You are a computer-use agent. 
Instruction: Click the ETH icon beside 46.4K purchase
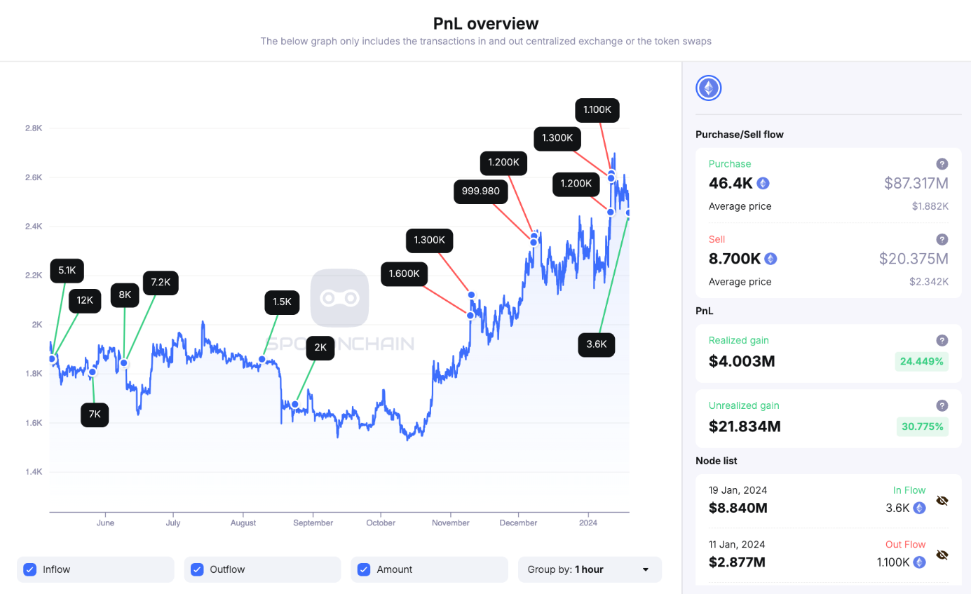[763, 184]
